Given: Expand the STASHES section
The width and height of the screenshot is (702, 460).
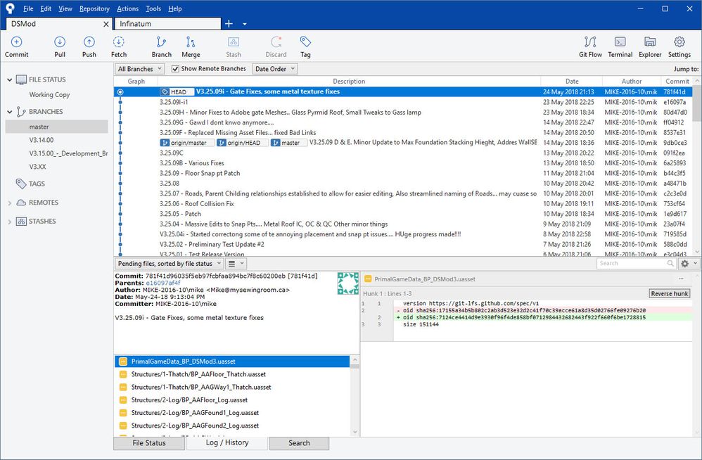Looking at the screenshot, I should (9, 222).
